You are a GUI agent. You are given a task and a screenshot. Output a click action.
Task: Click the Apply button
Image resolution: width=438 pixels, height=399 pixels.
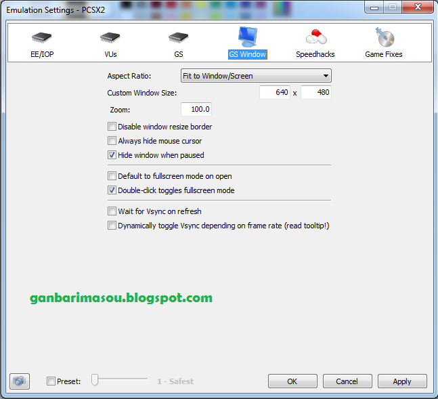[402, 381]
